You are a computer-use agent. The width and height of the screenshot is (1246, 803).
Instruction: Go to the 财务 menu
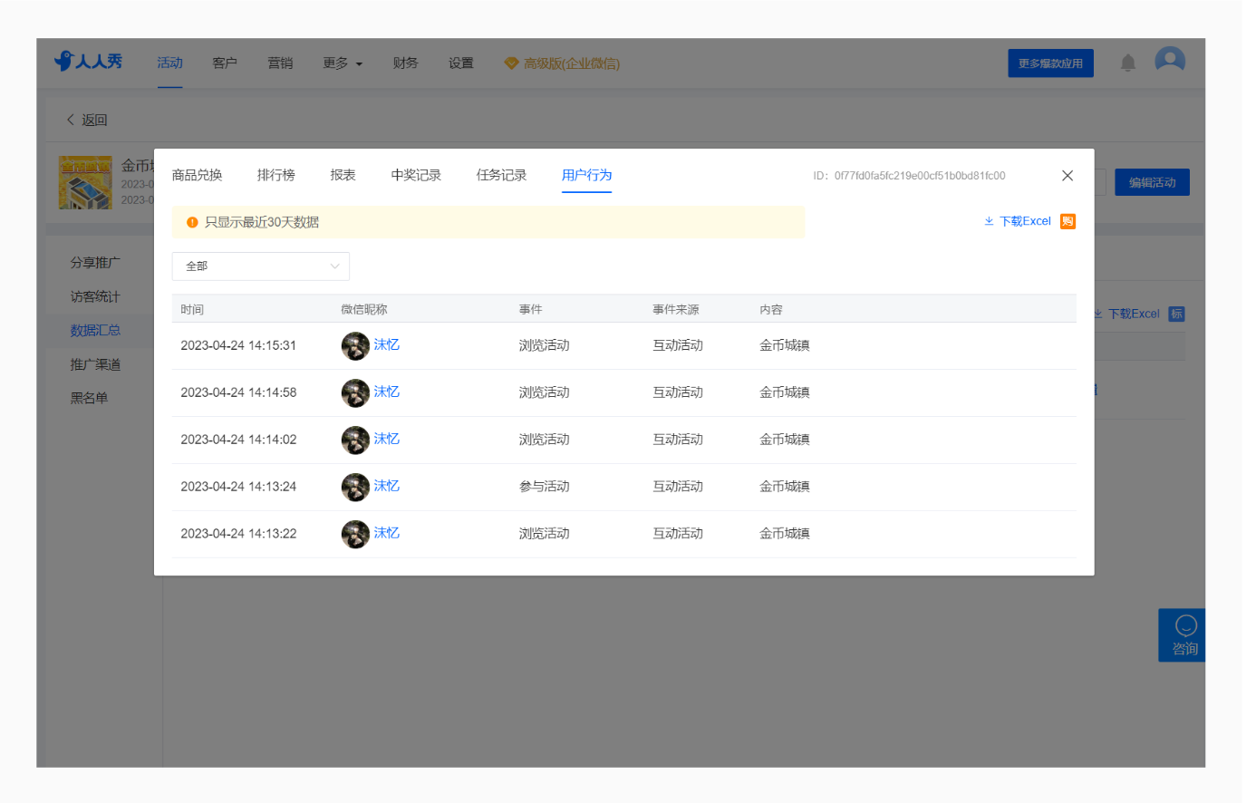point(405,63)
